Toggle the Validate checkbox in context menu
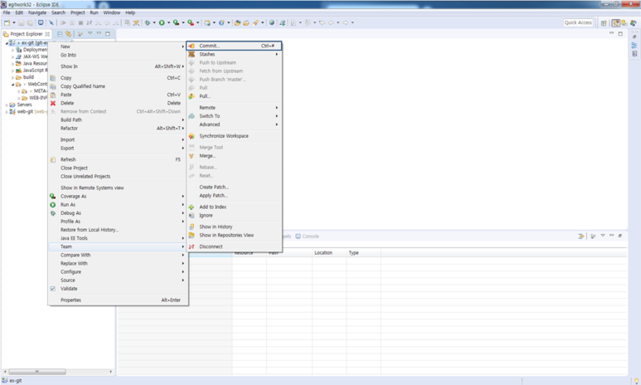 [53, 289]
